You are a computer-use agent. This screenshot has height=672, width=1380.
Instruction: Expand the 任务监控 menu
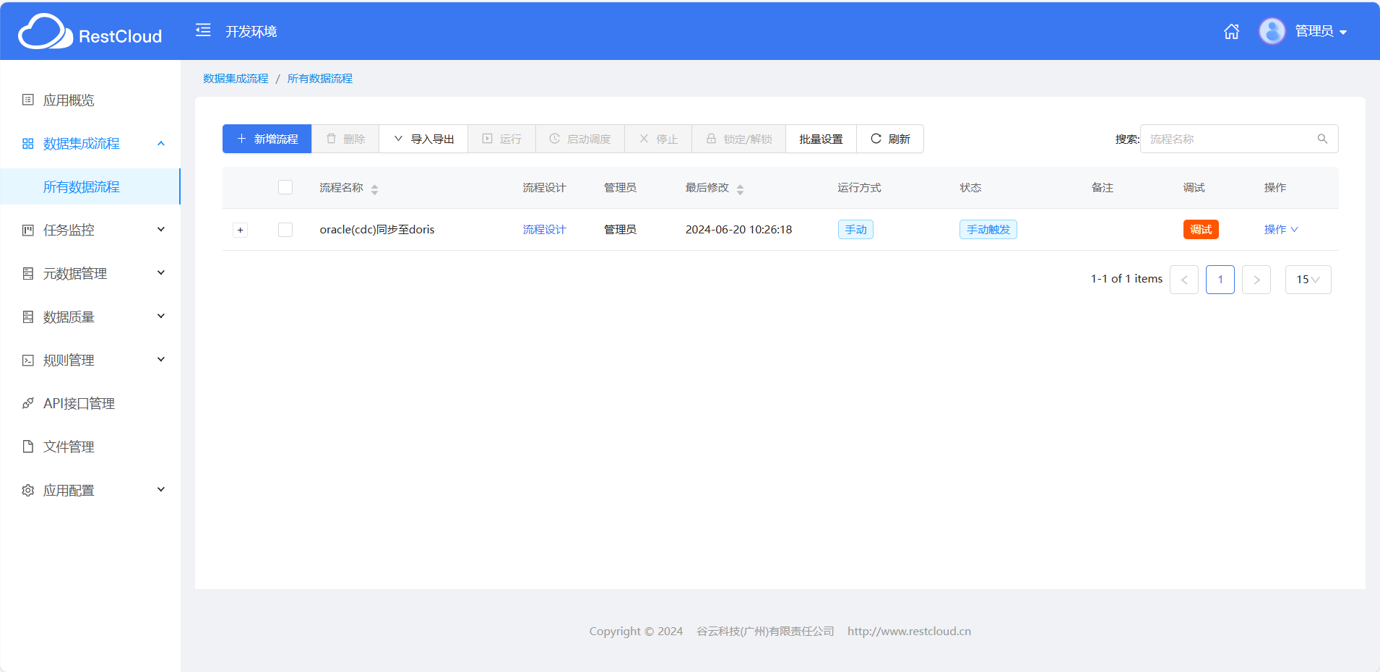coord(90,230)
